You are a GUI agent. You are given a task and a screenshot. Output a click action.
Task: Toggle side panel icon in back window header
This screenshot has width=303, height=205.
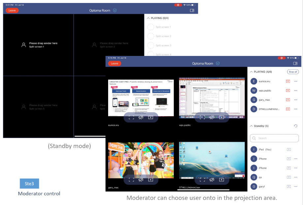click(192, 11)
